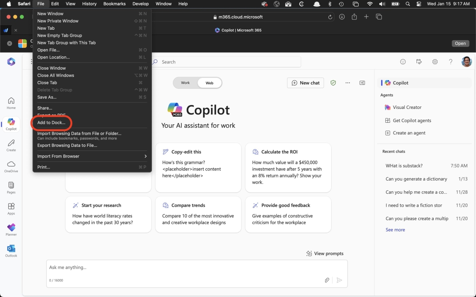
Task: Click the Safari share icon
Action: click(x=354, y=17)
